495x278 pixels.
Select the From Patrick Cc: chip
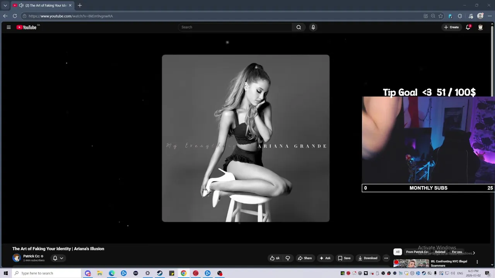[x=417, y=252]
